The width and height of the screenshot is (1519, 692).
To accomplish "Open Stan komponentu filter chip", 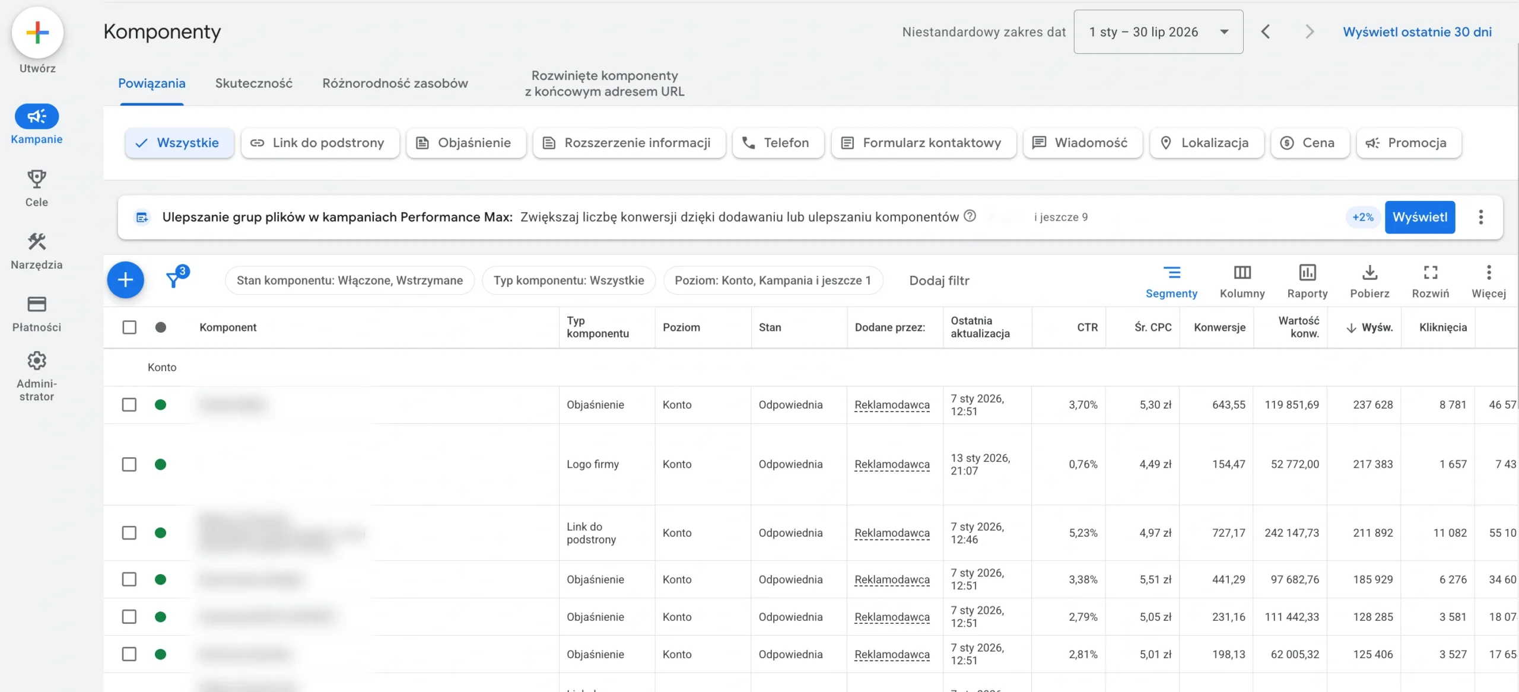I will (x=349, y=280).
